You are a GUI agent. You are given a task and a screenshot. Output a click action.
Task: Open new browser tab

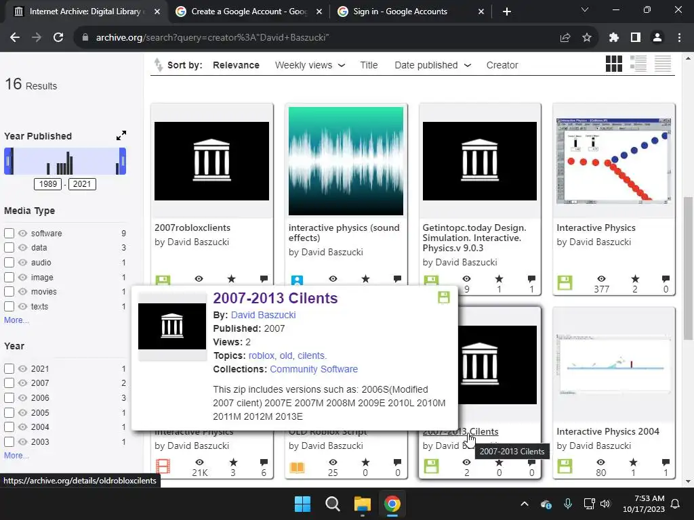click(507, 12)
